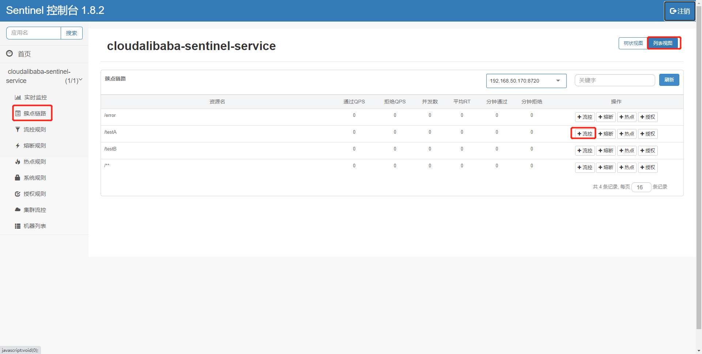Add 授权 rule for /testA
Viewport: 702px width, 354px height.
648,134
